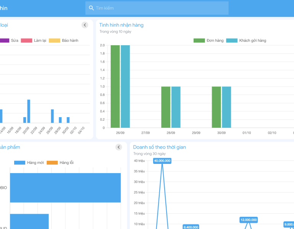This screenshot has height=229, width=294.
Task: Click the longest blue Hàng mới bar
Action: click(x=65, y=188)
